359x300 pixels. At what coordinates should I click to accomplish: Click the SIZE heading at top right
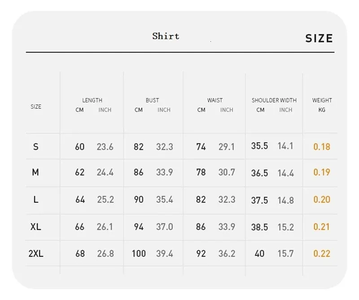pos(319,39)
